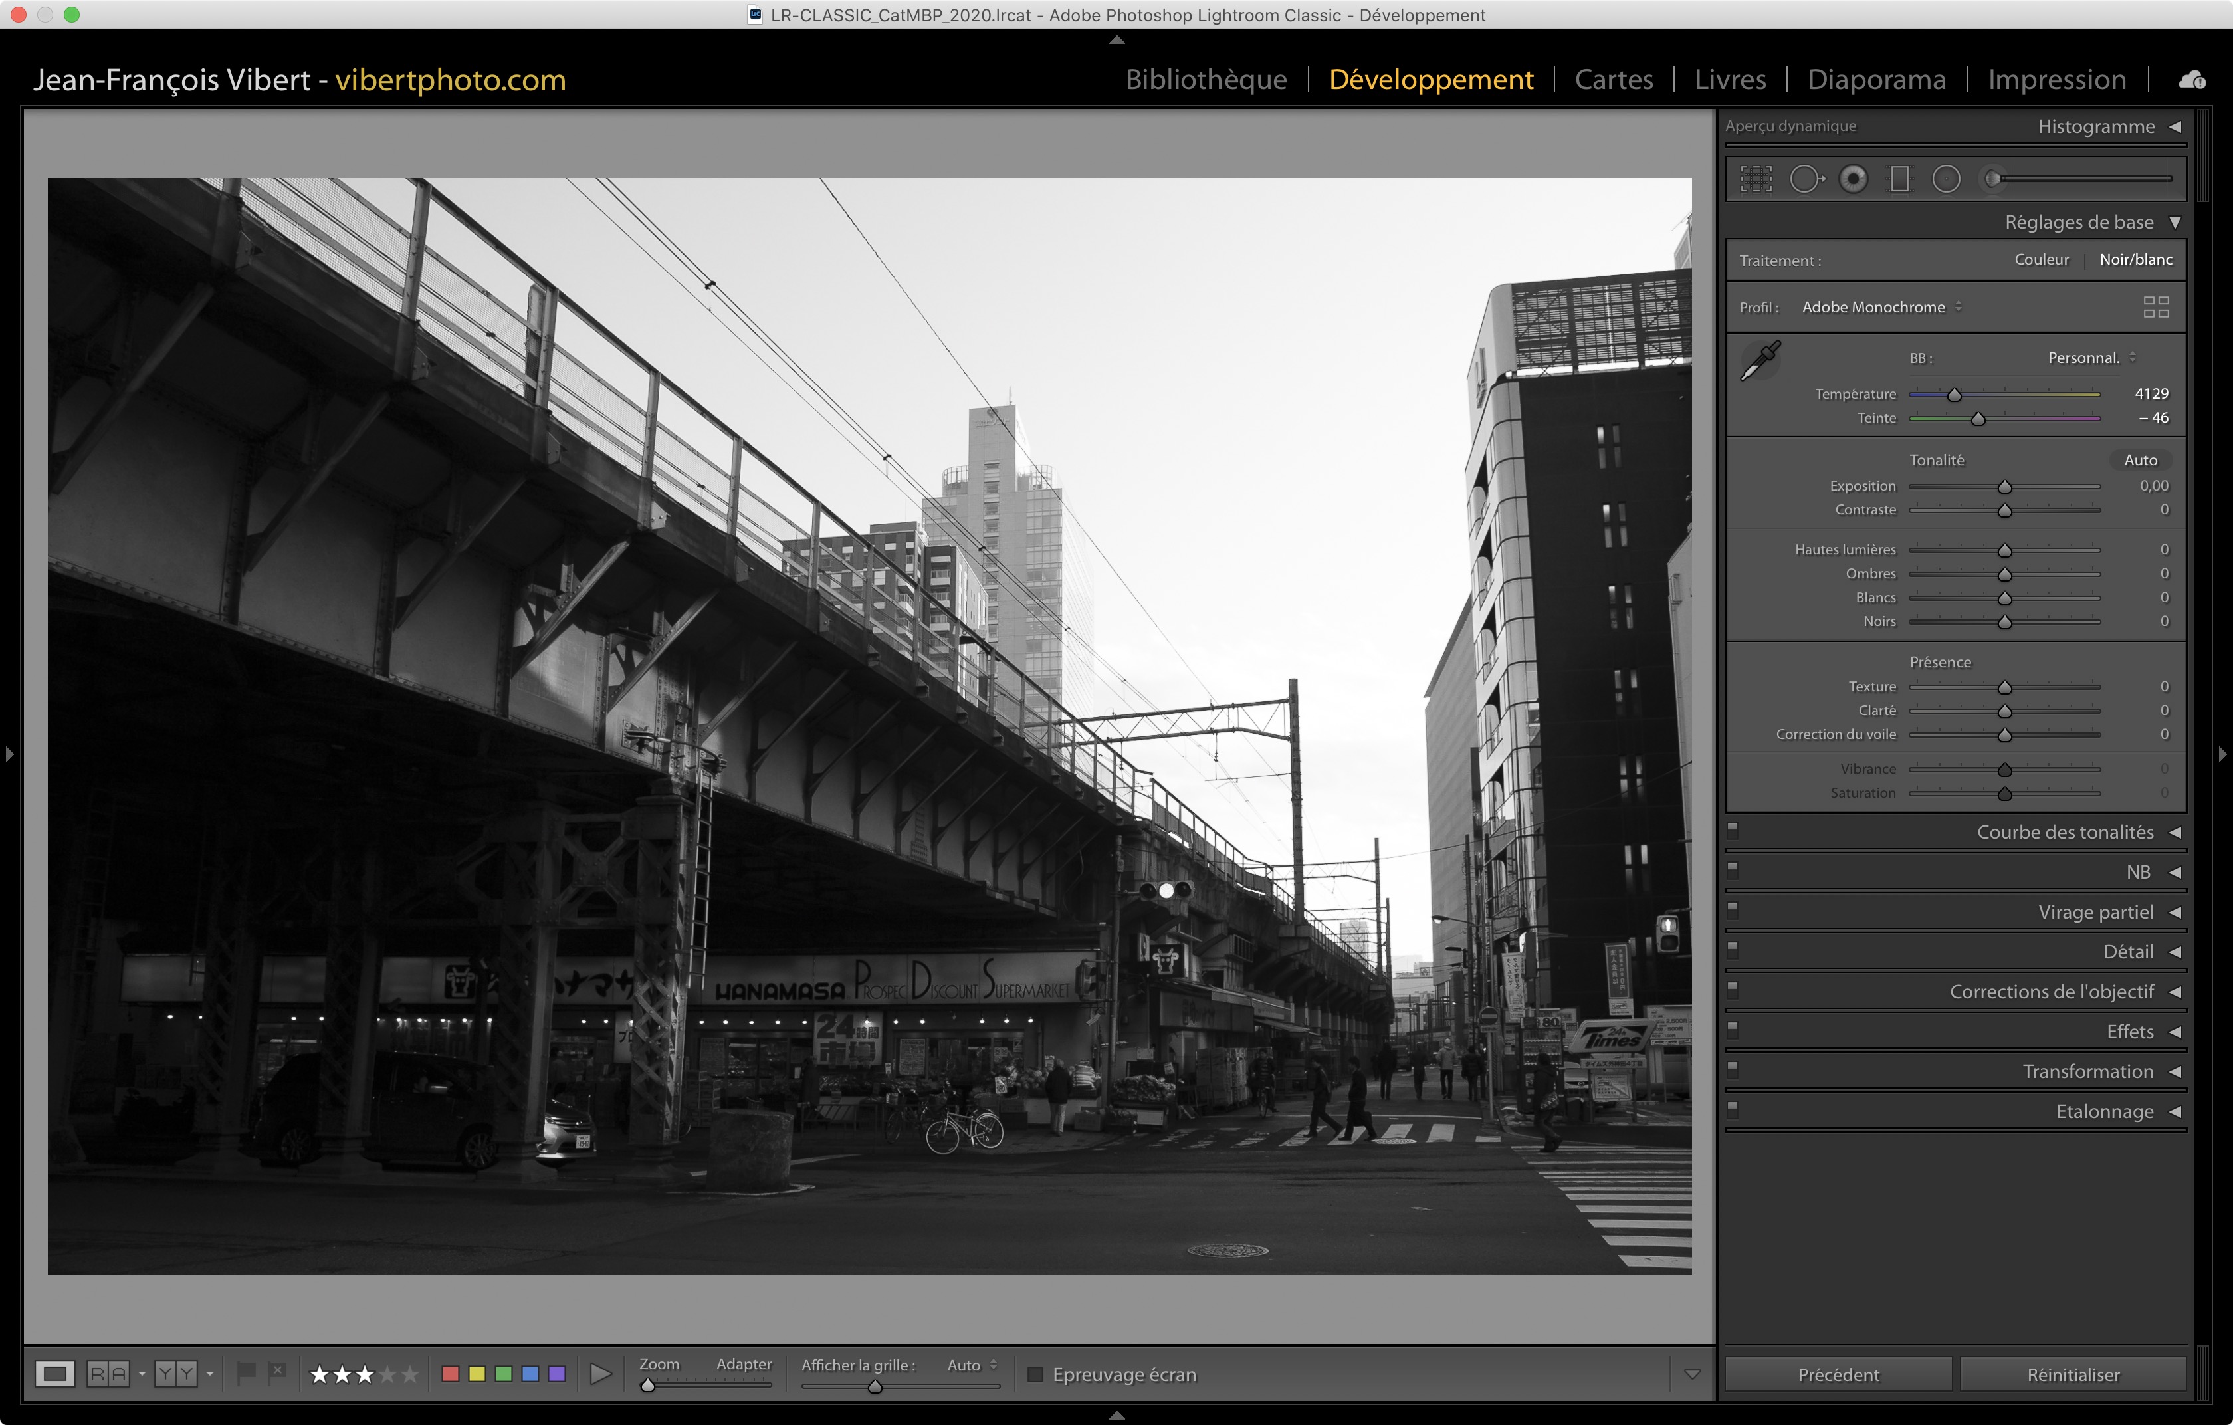Image resolution: width=2233 pixels, height=1425 pixels.
Task: Switch to the Bibliothèque module
Action: pos(1206,80)
